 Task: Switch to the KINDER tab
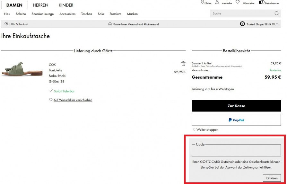66,5
